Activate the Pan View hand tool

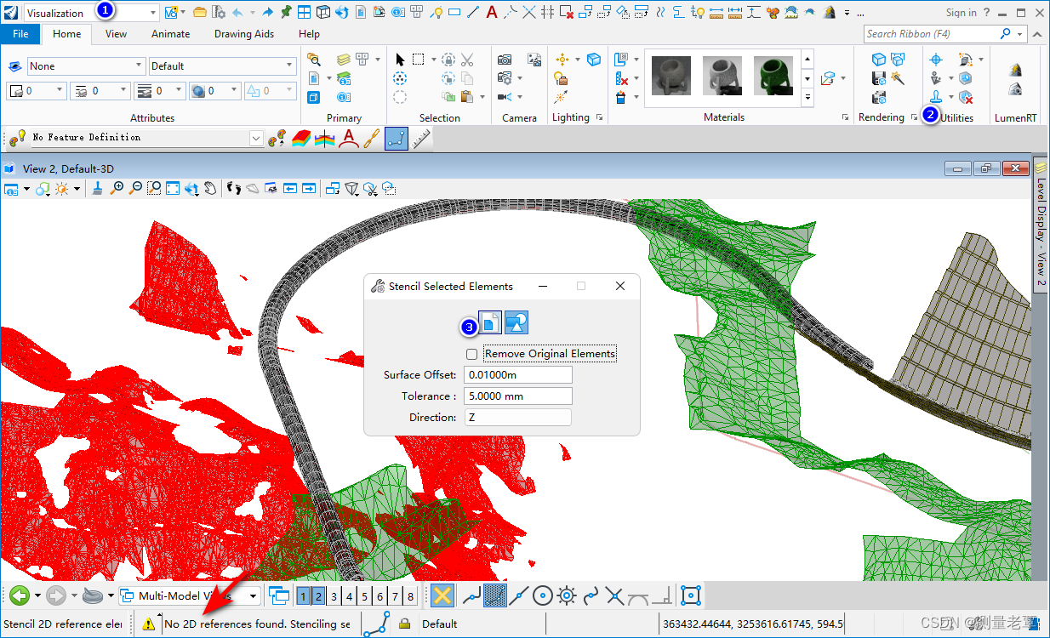tap(211, 188)
